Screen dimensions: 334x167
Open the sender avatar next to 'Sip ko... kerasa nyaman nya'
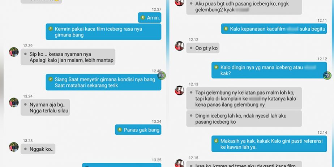click(x=14, y=52)
